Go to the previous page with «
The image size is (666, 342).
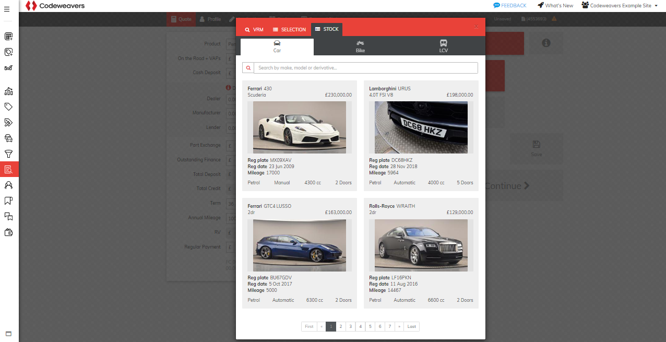(322, 326)
